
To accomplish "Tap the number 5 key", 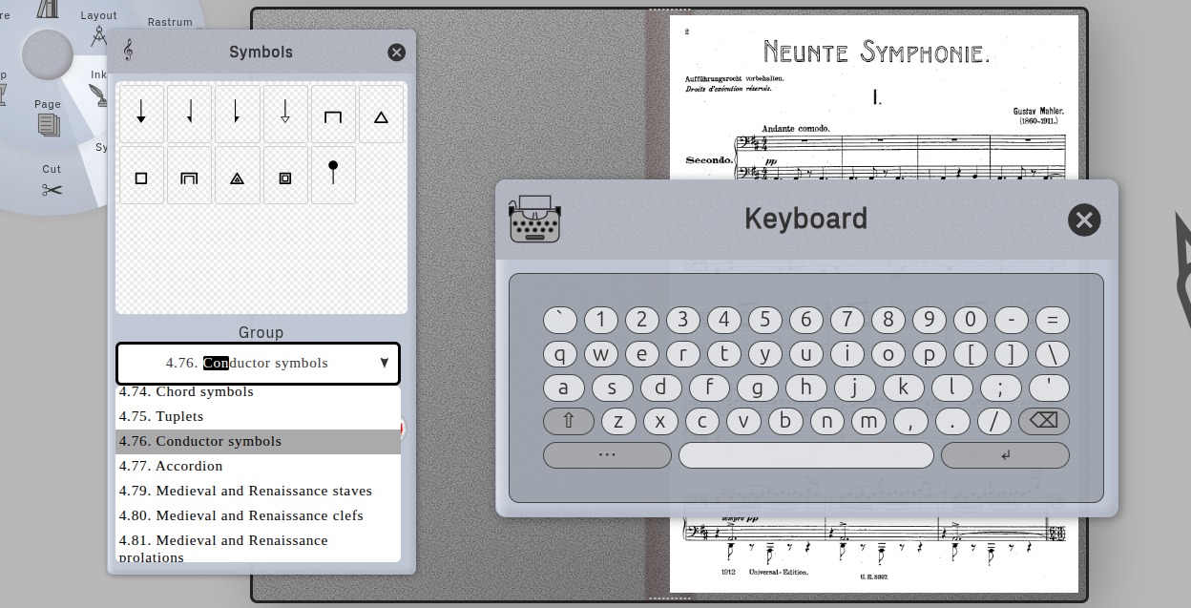I will tap(765, 320).
